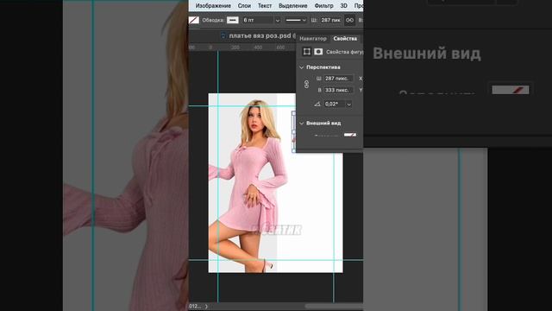
Task: Click the В 333 пикс. height field
Action: [338, 90]
